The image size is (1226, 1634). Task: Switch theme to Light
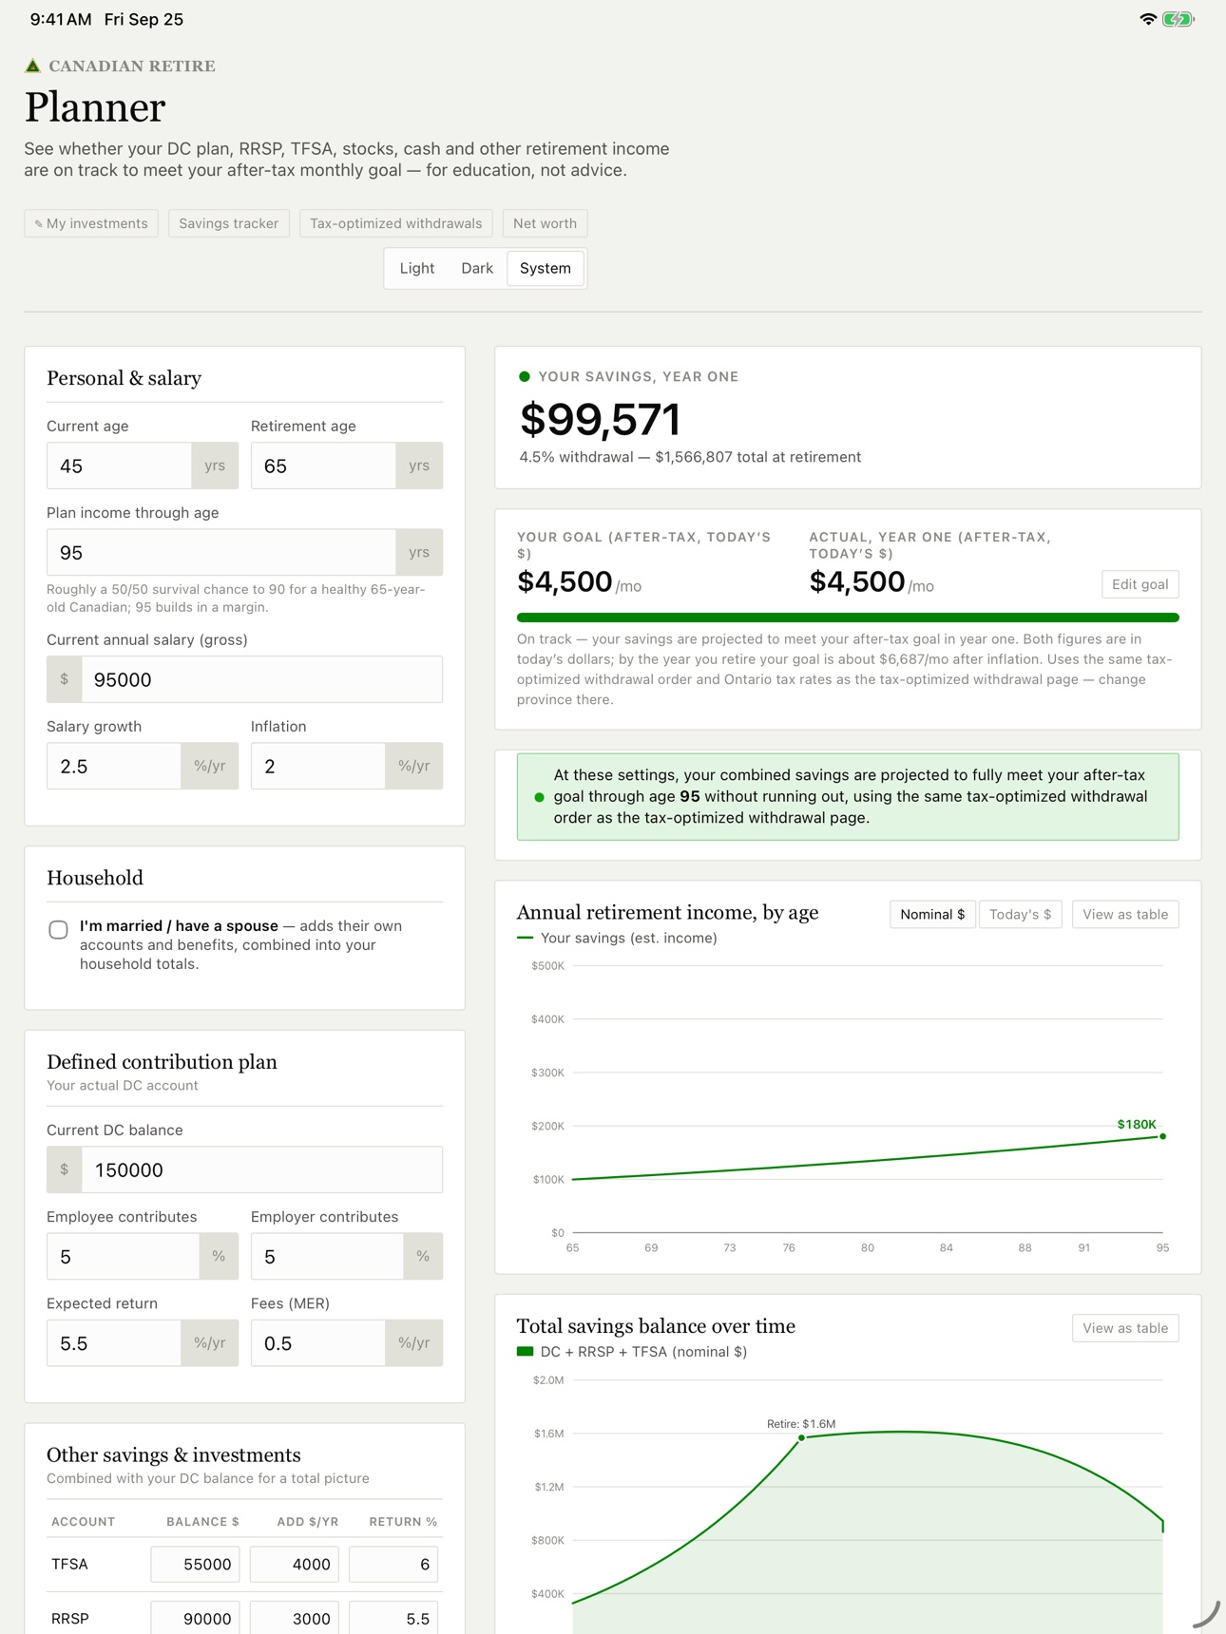[417, 268]
